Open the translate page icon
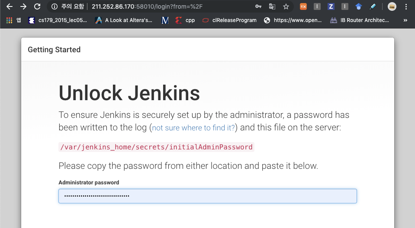Screen dimensions: 415x228 click(272, 6)
